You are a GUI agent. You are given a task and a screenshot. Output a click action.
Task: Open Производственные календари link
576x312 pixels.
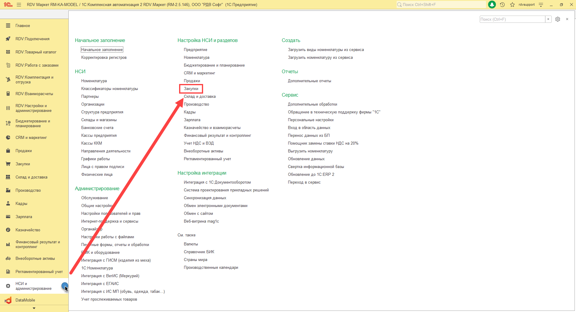pos(211,268)
